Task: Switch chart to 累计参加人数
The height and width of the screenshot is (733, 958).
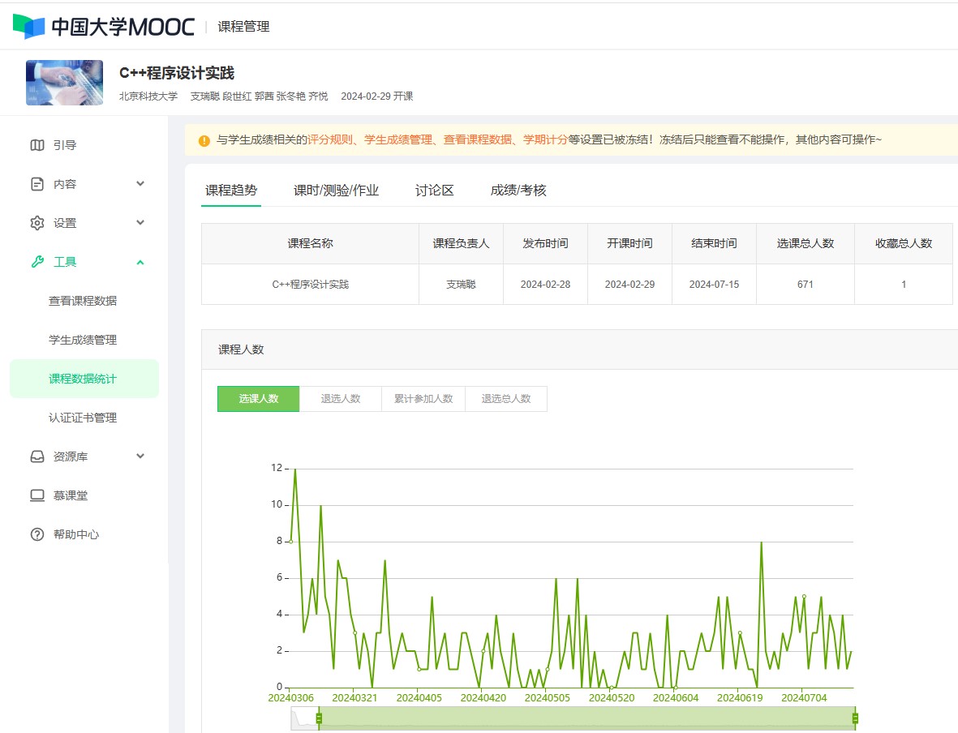Action: coord(423,399)
